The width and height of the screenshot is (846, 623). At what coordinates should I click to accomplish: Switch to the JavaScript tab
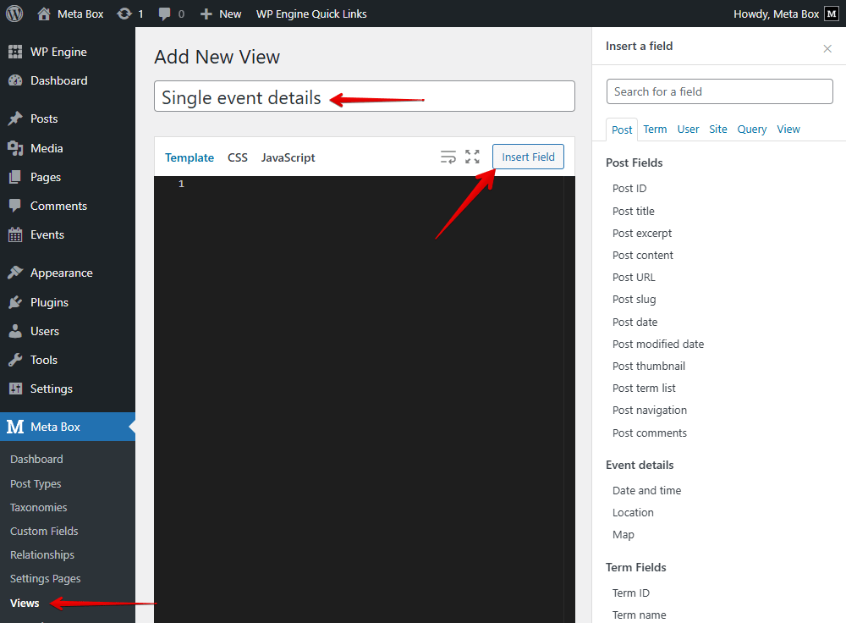pos(288,157)
